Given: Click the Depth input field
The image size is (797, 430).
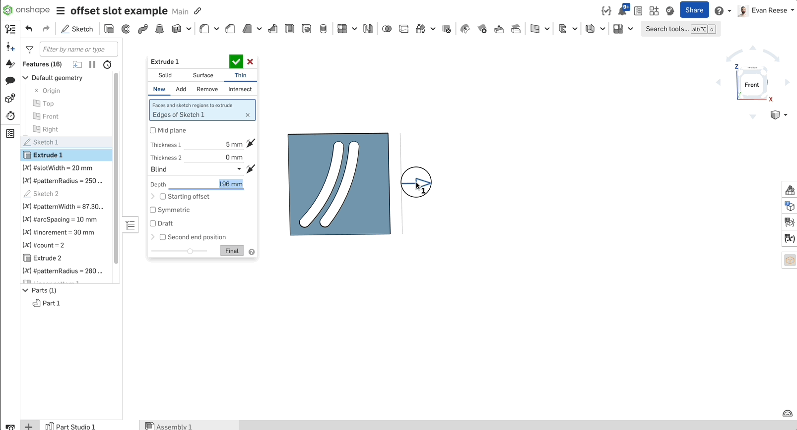Looking at the screenshot, I should click(206, 184).
